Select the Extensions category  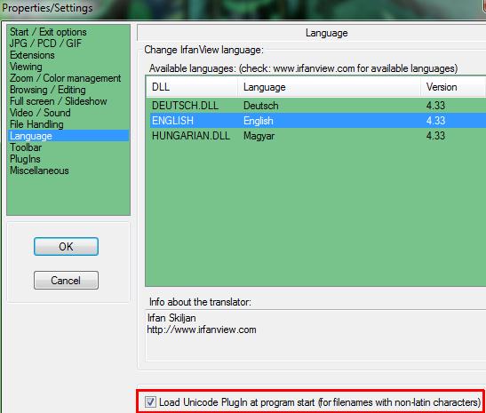click(x=32, y=55)
